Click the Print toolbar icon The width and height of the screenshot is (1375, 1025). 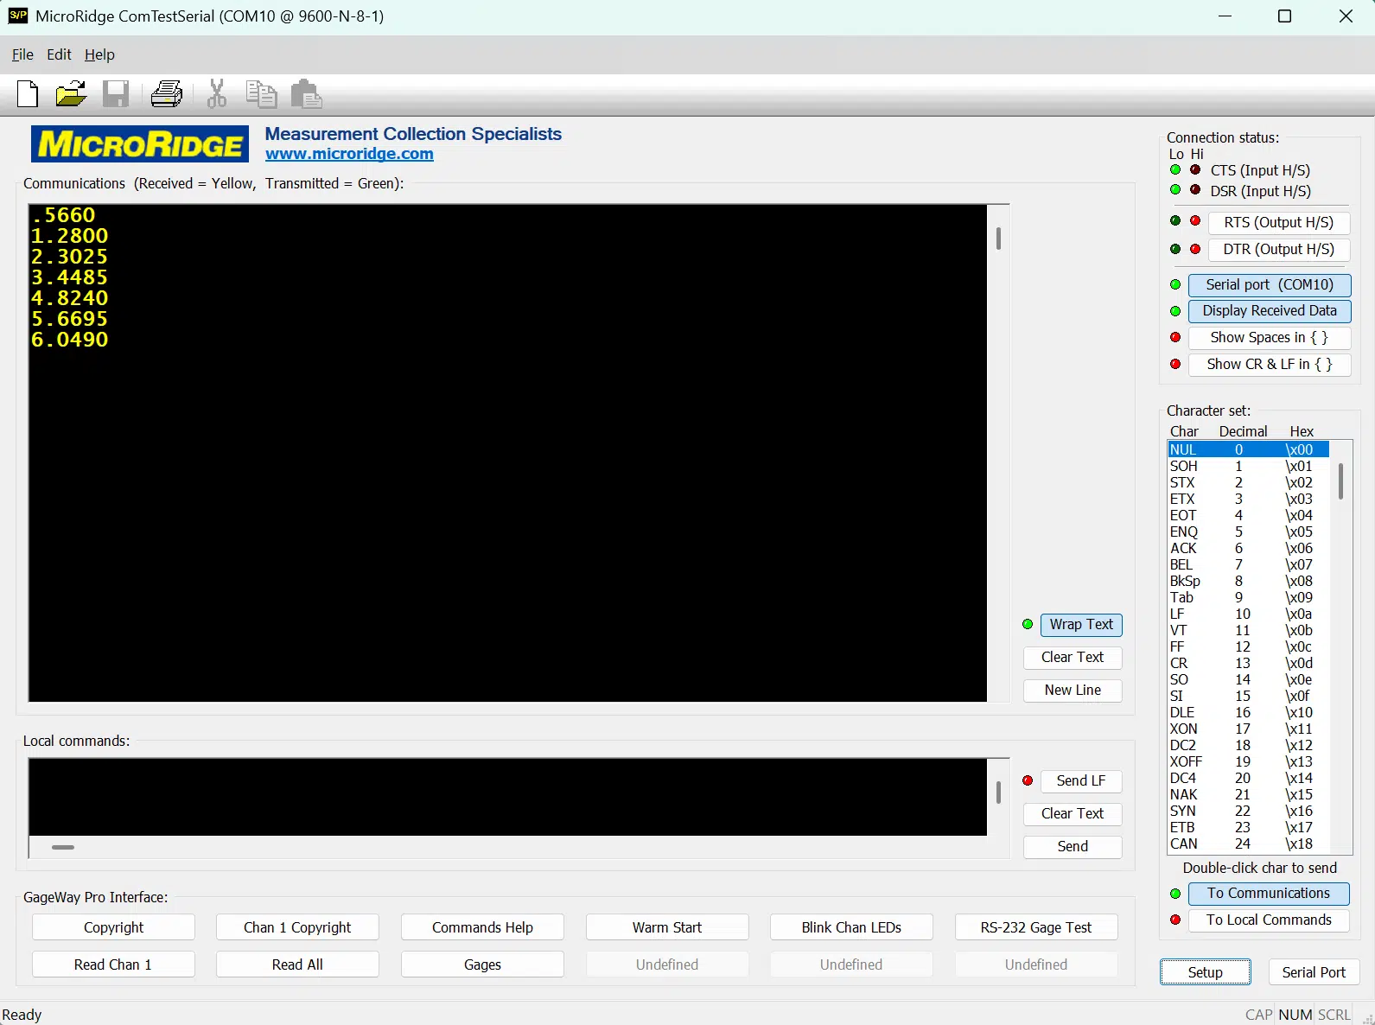pos(166,93)
